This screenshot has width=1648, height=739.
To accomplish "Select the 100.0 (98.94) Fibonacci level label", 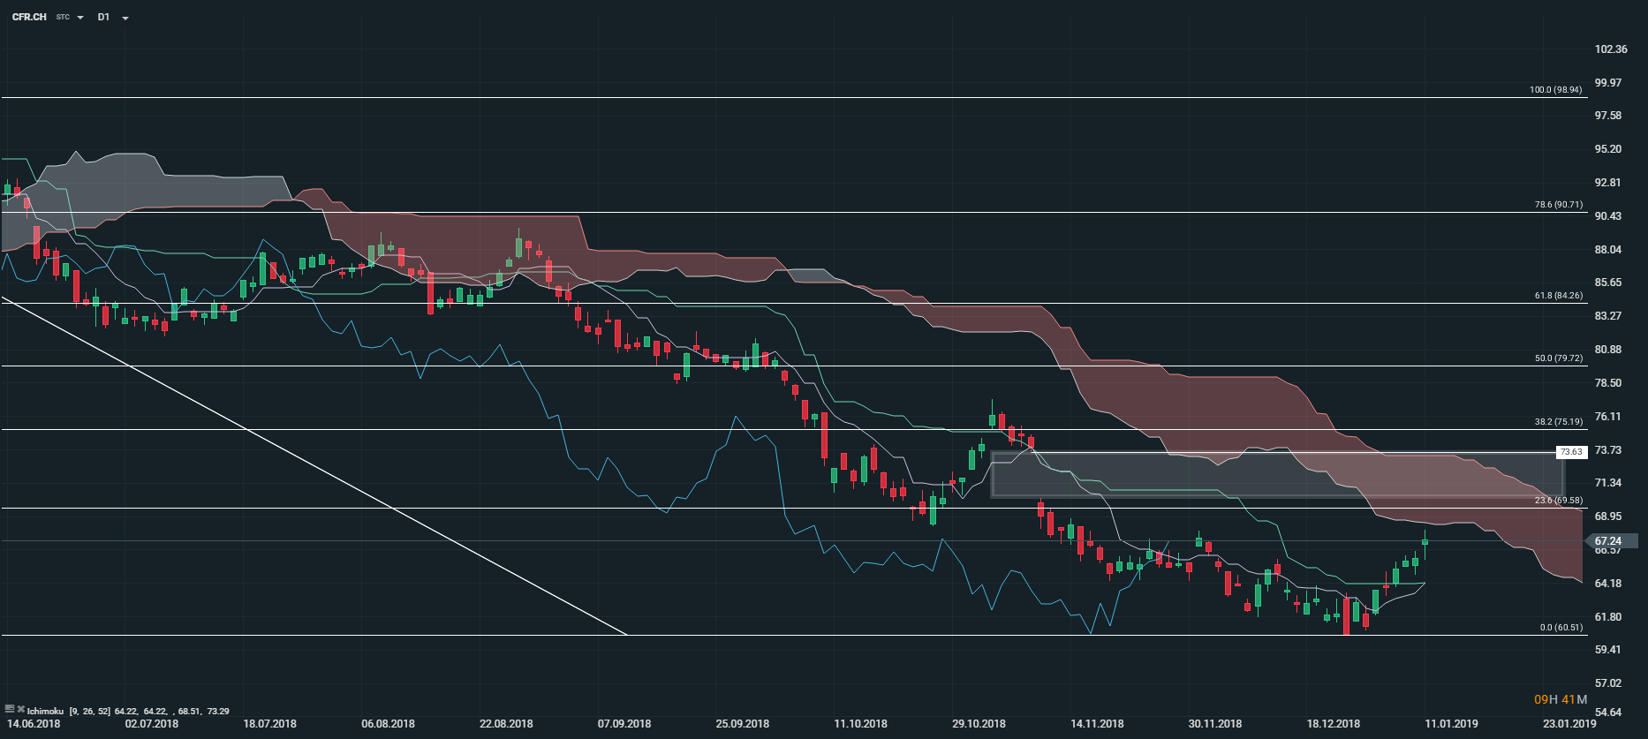I will click(1555, 90).
